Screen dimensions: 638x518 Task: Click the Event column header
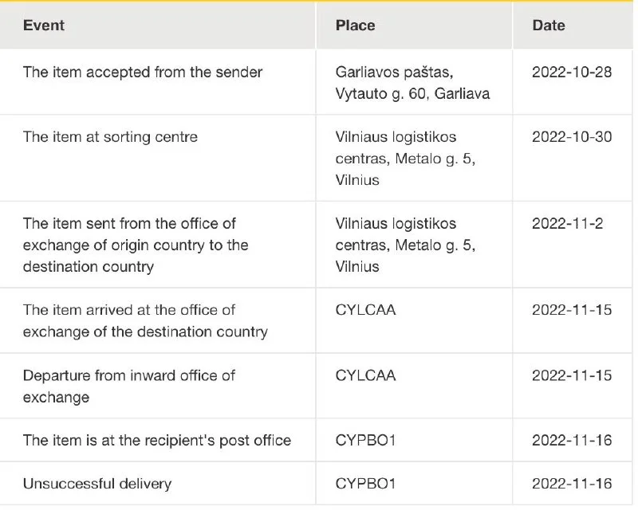tap(44, 25)
